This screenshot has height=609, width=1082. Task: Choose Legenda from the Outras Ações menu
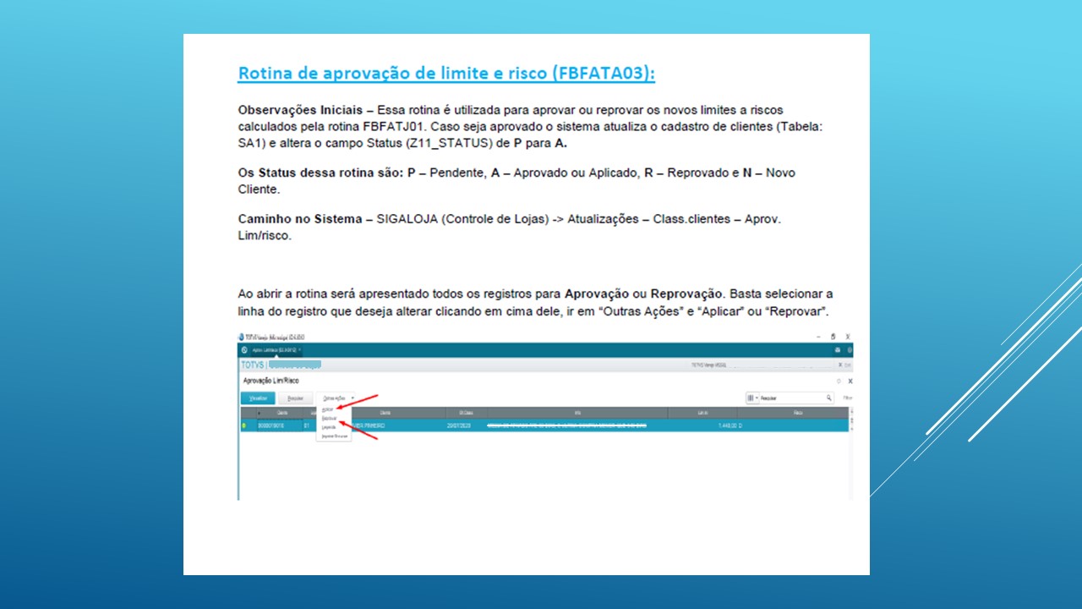tap(329, 428)
